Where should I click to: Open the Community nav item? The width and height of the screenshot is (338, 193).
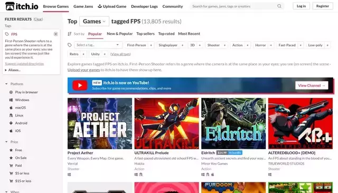coord(173,6)
